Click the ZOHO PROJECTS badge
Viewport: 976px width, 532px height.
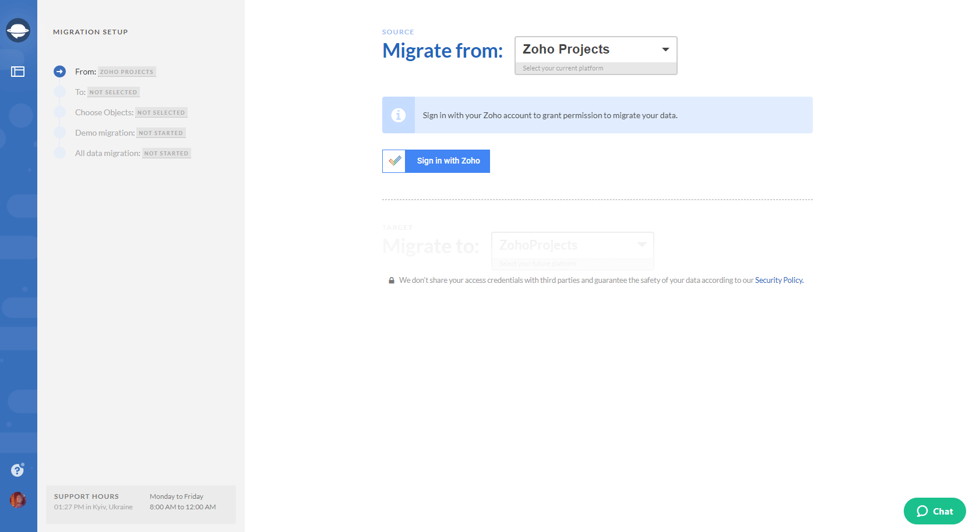click(x=127, y=72)
